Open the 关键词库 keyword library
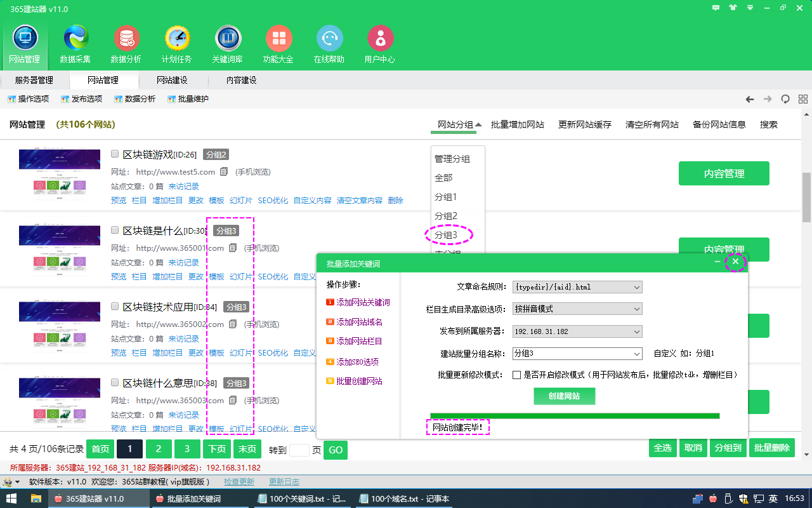Viewport: 812px width, 508px height. [x=228, y=44]
